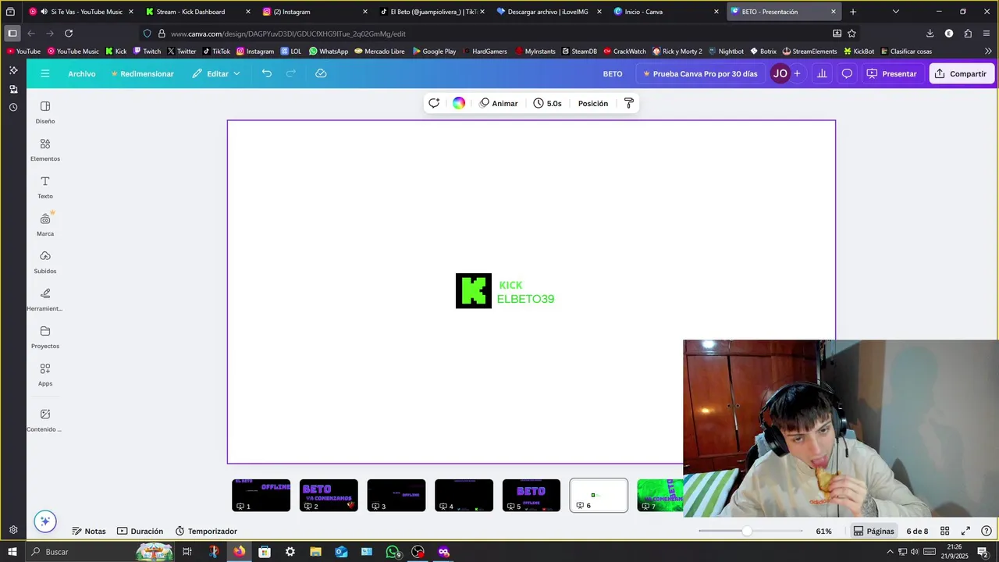Toggle the Páginas thumbnails strip
Screen dimensions: 999x562
[873, 531]
